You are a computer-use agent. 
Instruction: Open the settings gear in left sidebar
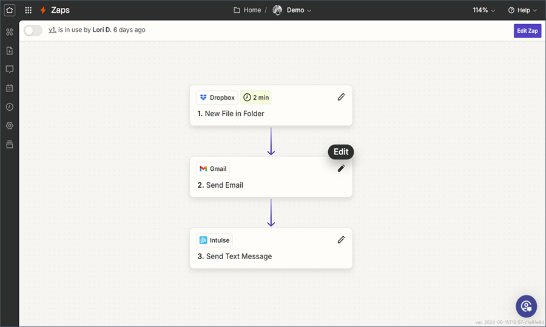[x=9, y=126]
